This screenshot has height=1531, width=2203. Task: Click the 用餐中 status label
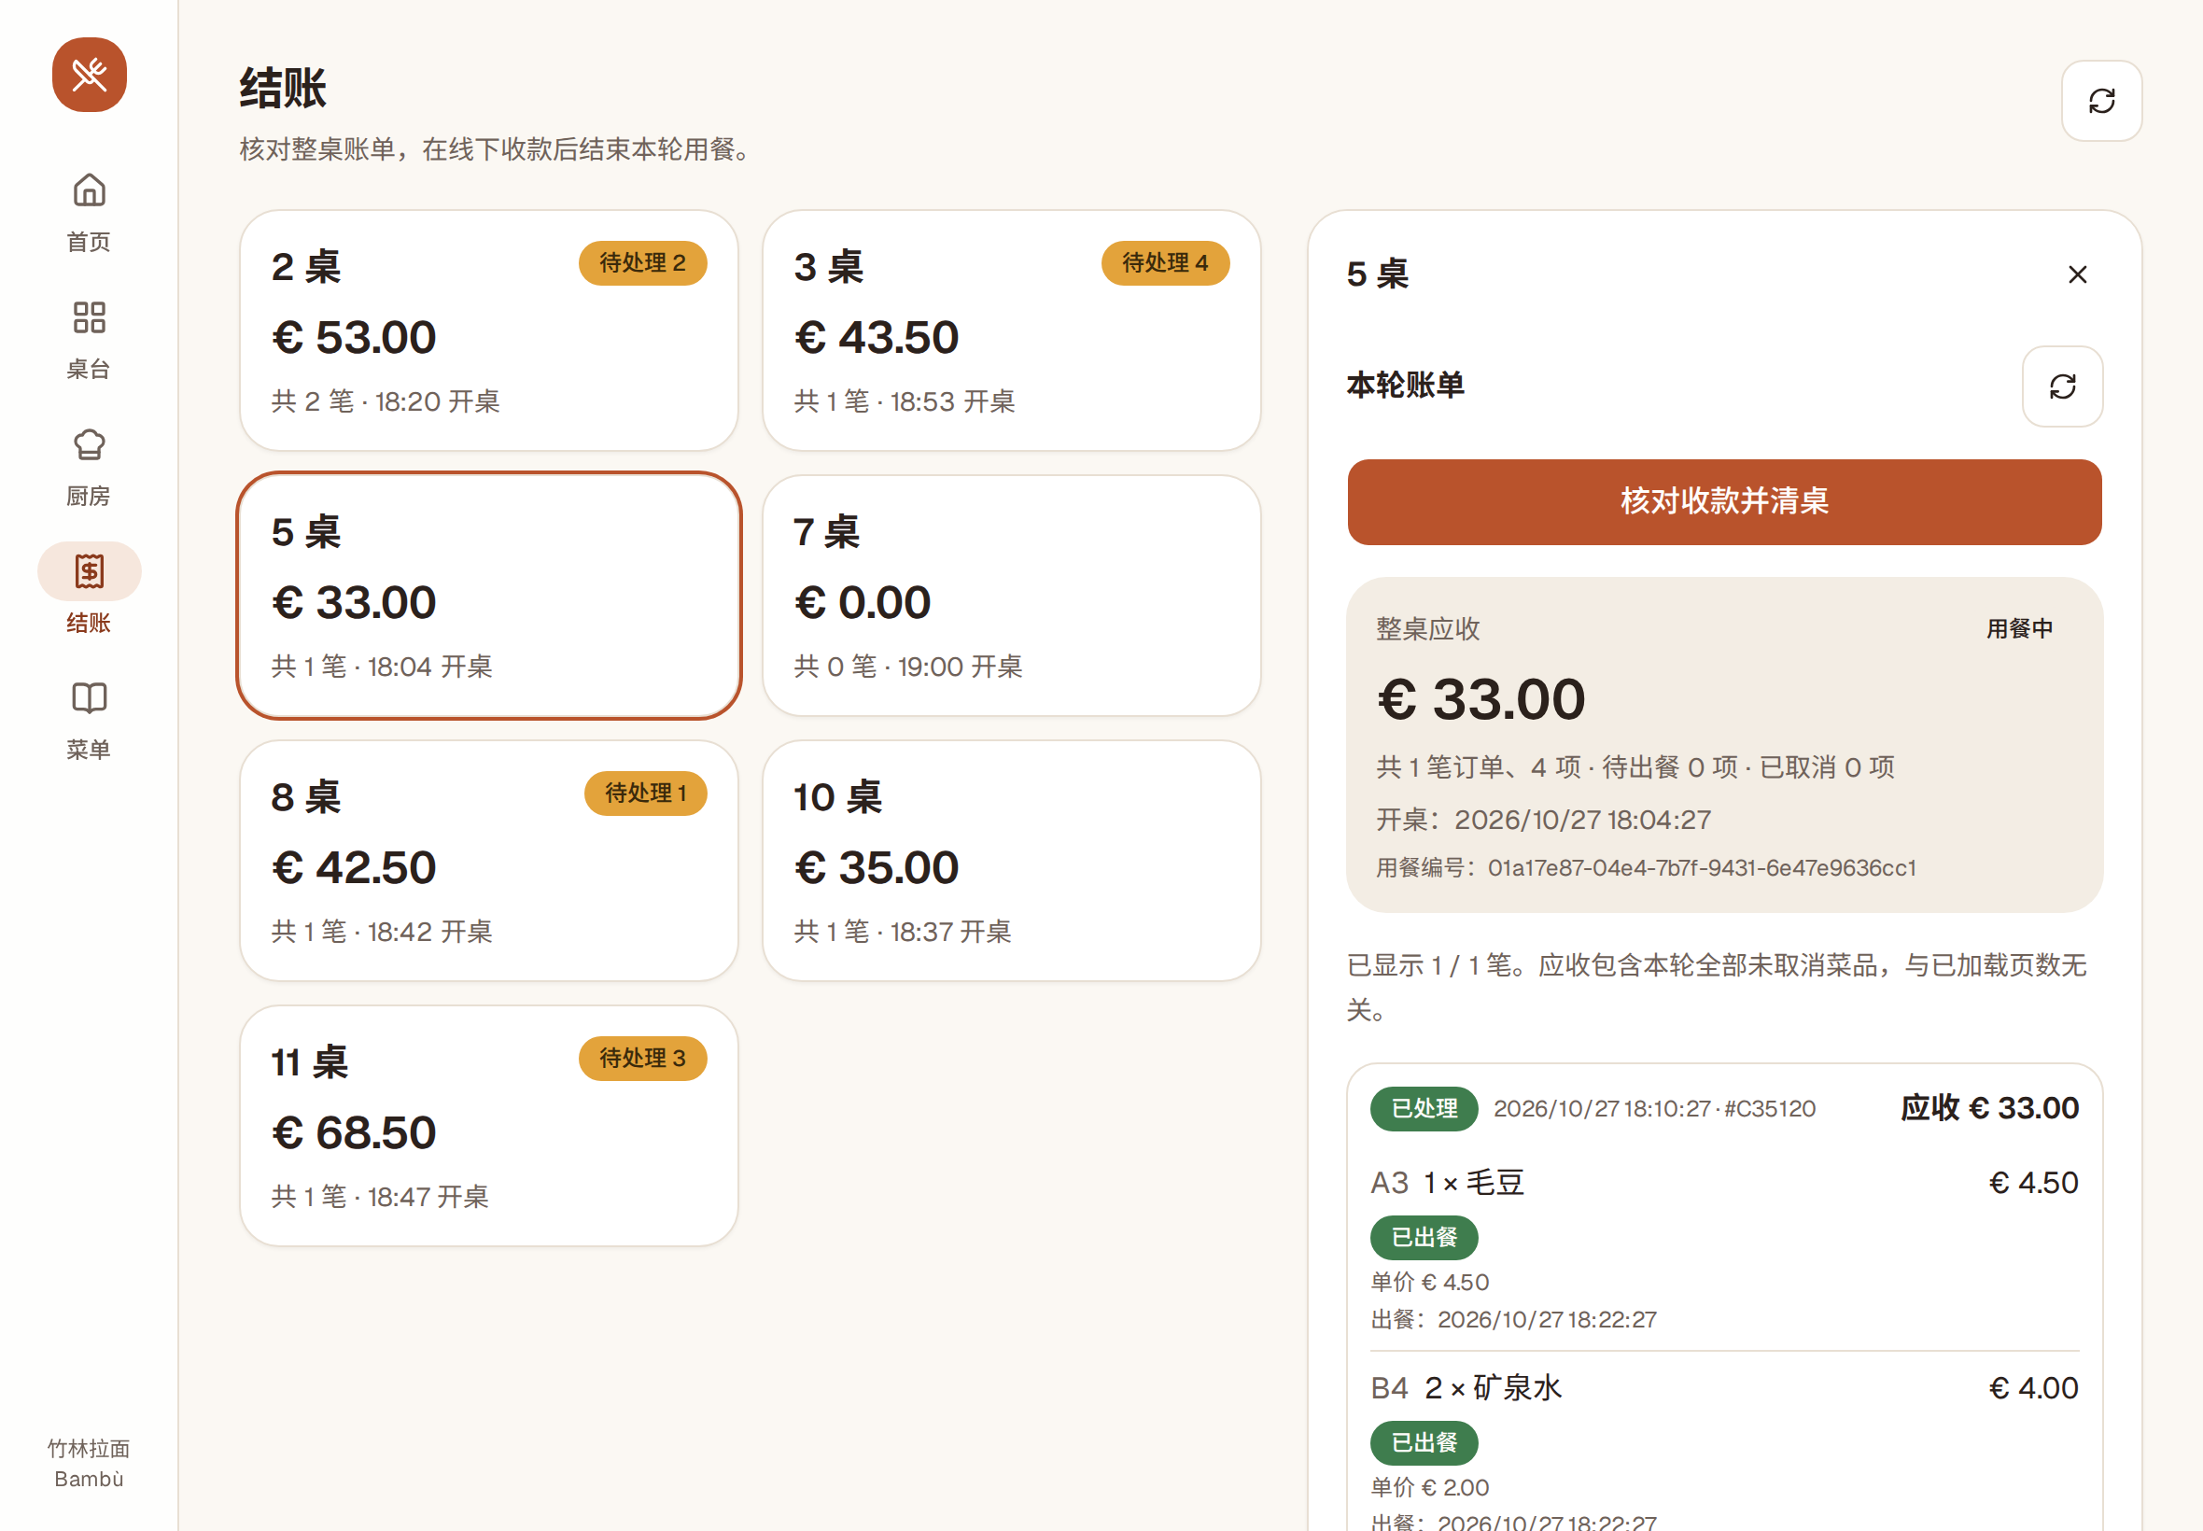(x=2019, y=628)
